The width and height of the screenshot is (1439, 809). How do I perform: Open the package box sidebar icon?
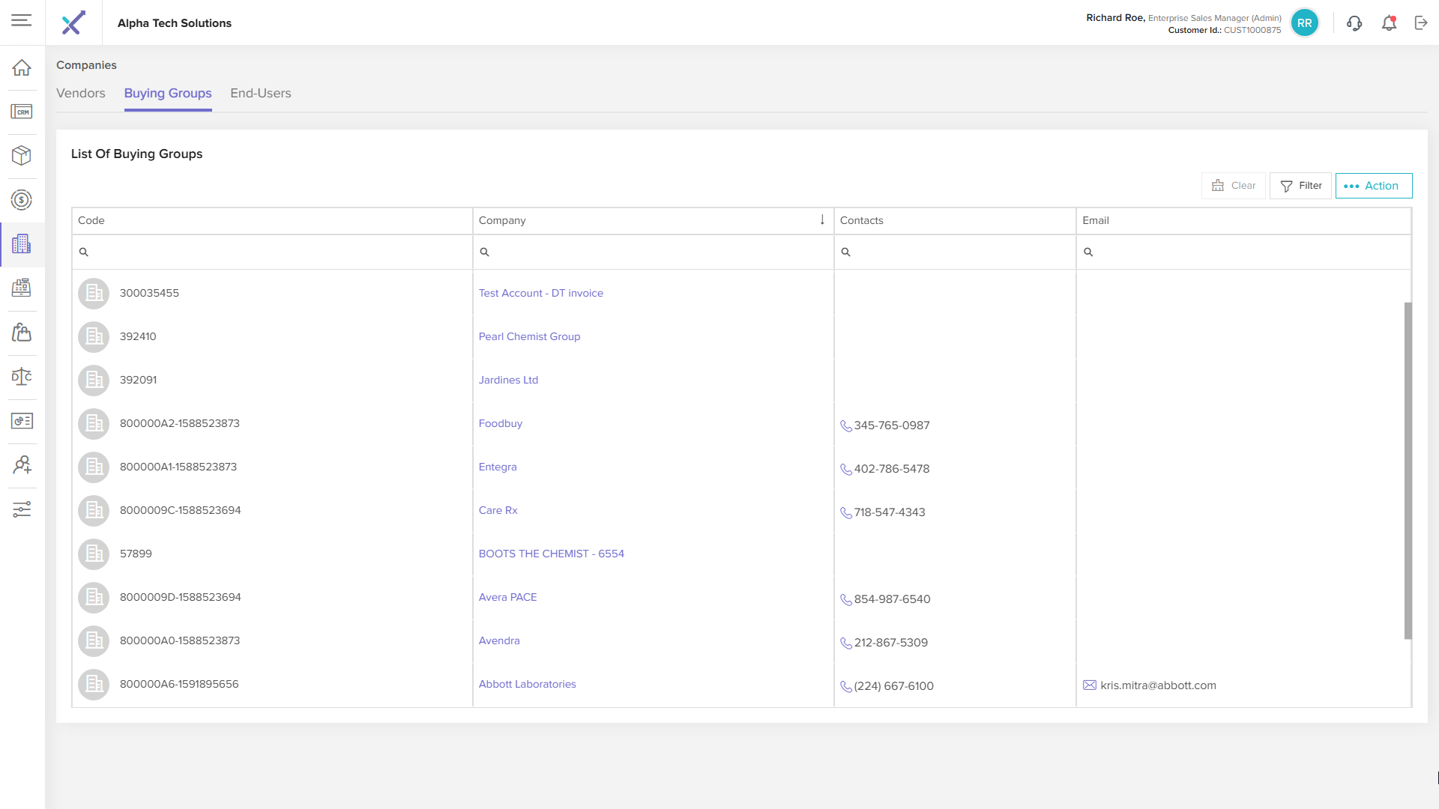click(x=22, y=155)
